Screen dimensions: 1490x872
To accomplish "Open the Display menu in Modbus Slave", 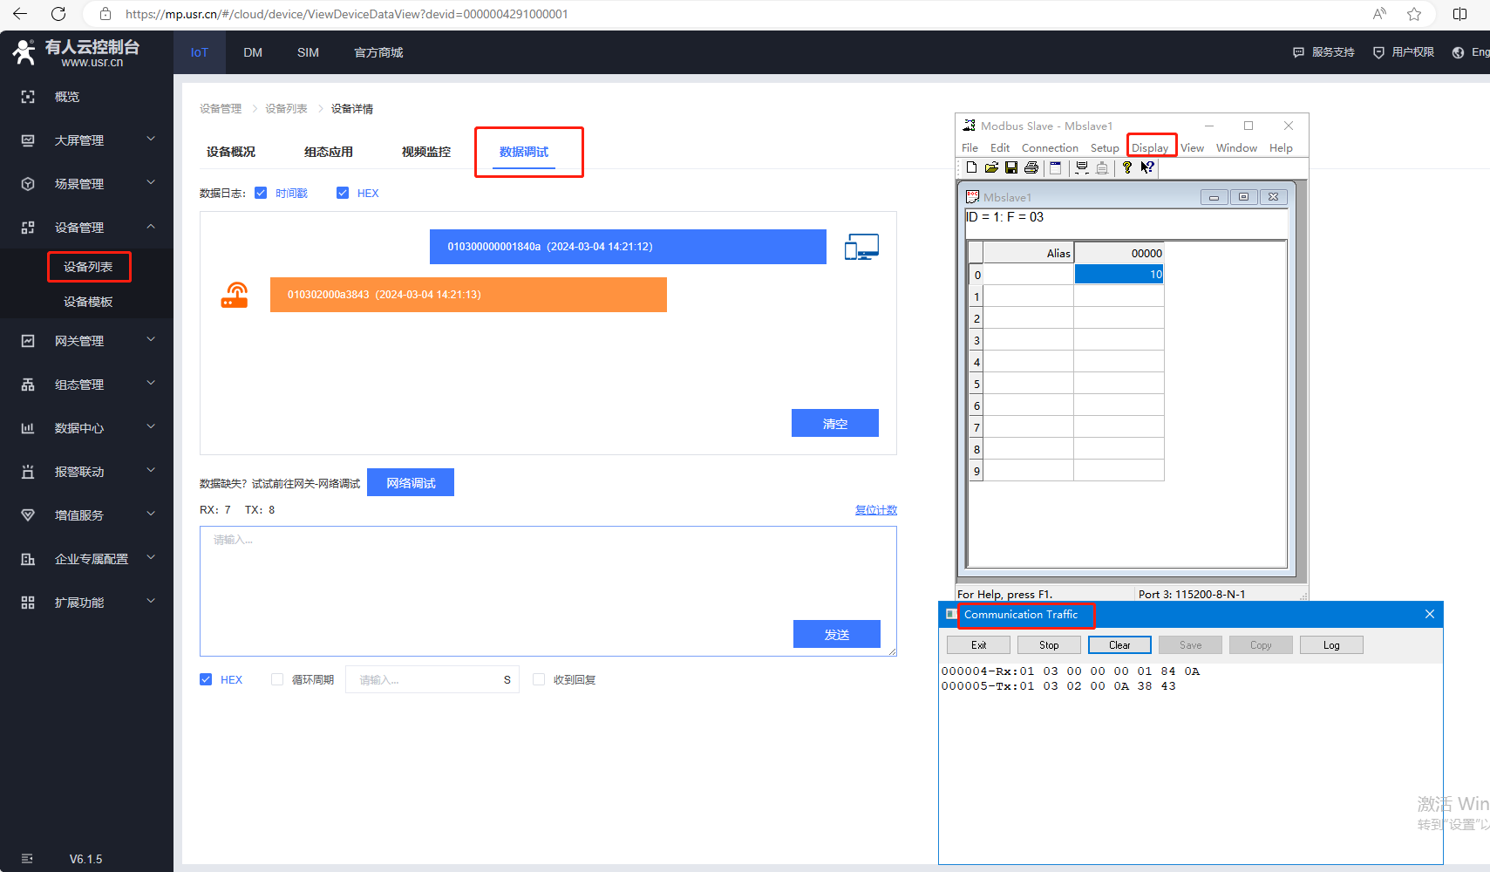I will click(1150, 148).
